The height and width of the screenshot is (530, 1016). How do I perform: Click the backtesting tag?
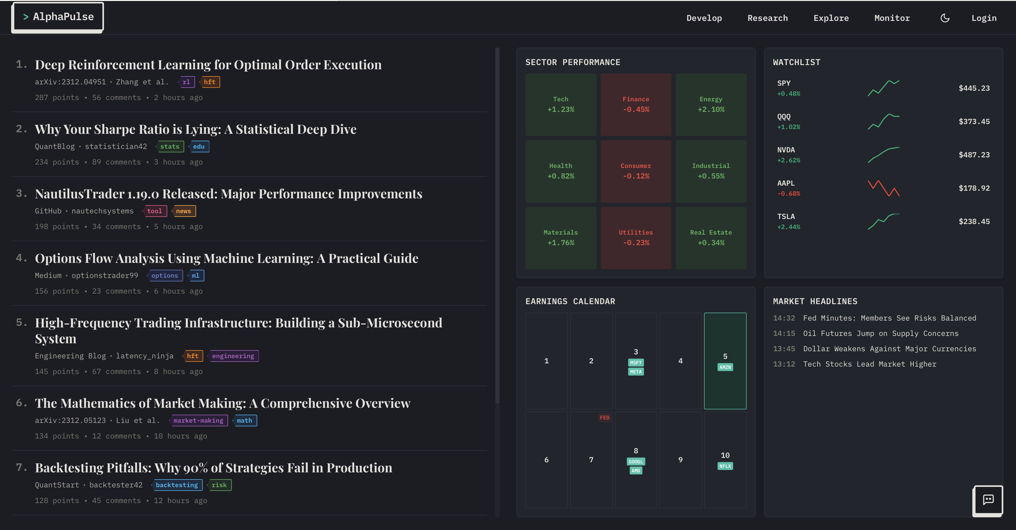(x=177, y=485)
